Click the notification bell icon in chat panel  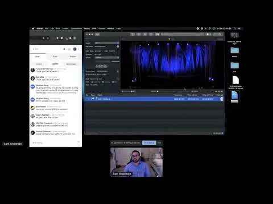[x=64, y=49]
